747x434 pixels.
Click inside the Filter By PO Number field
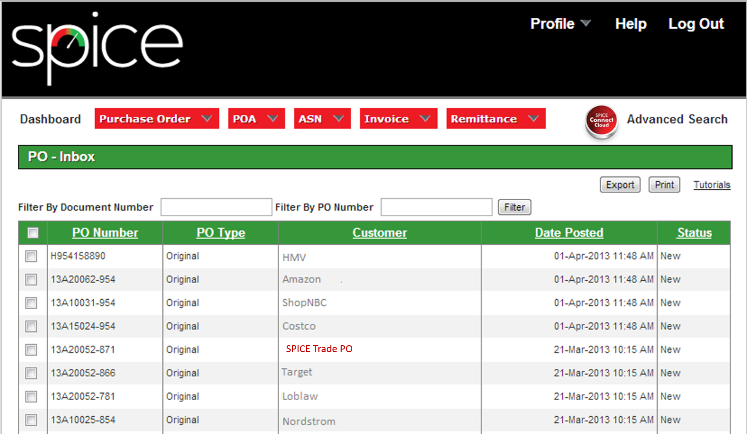pos(436,207)
